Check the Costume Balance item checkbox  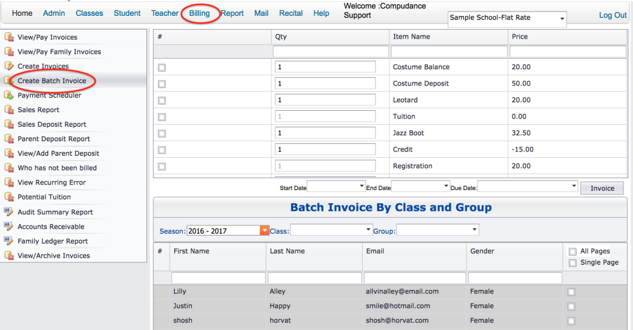click(x=162, y=67)
